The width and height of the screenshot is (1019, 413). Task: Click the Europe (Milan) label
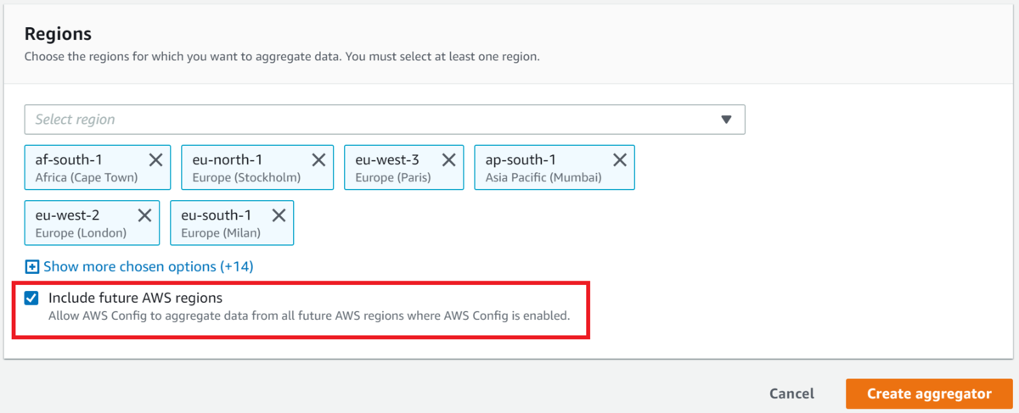pos(221,232)
